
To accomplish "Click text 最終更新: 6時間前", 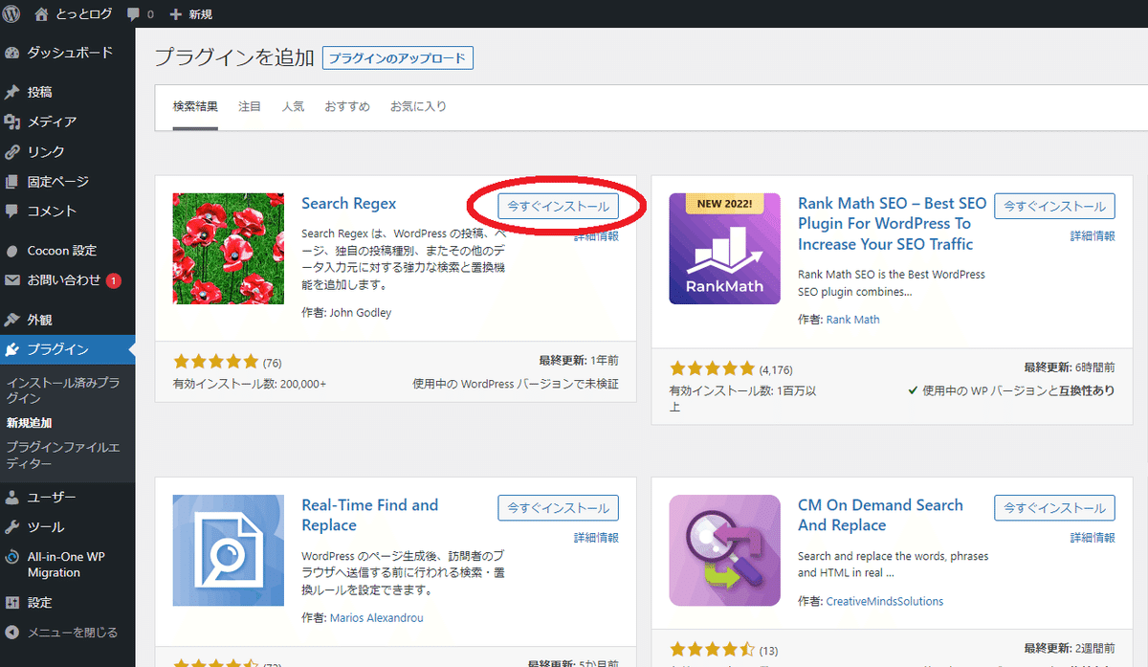I will coord(1069,367).
